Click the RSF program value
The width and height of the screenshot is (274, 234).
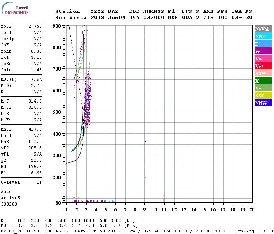tap(173, 18)
